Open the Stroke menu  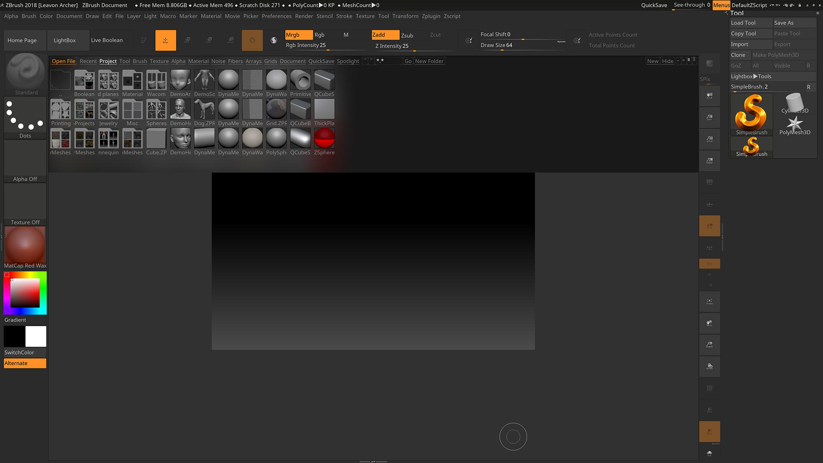[x=344, y=16]
